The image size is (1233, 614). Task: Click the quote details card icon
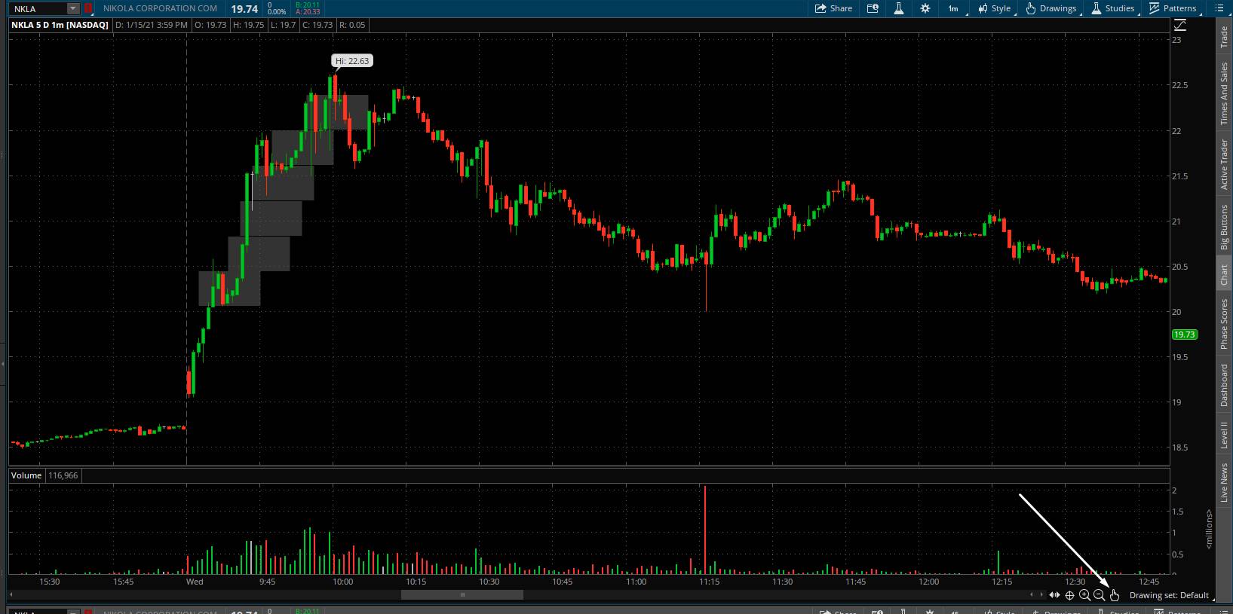point(873,8)
